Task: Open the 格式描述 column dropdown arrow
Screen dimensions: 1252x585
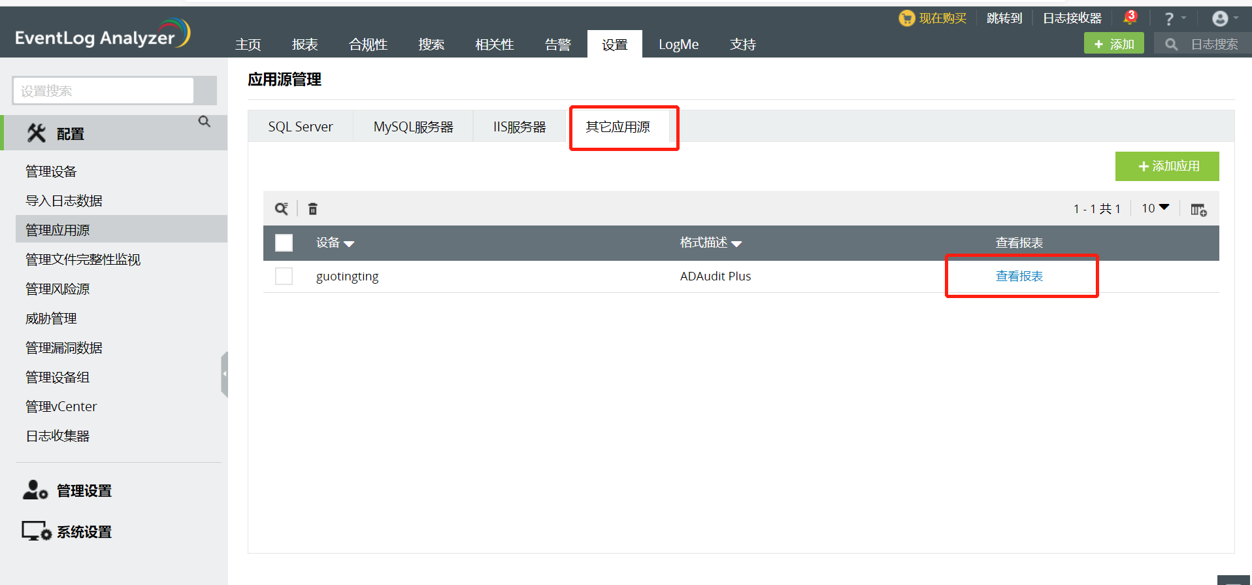Action: 736,244
